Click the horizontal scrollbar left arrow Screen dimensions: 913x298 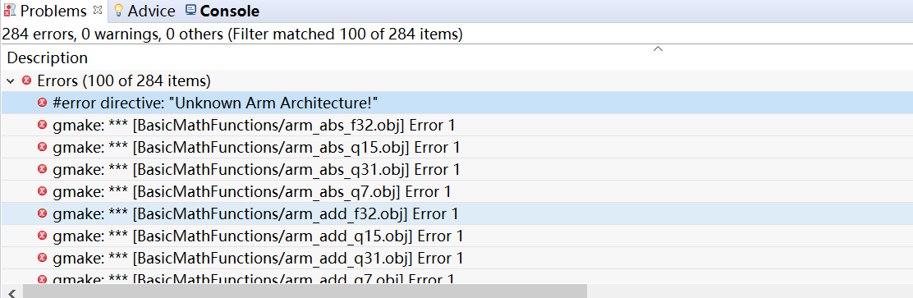coord(11,291)
